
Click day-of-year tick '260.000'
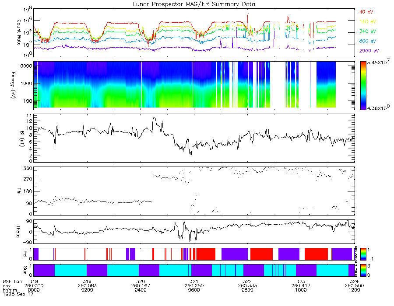pos(34,286)
